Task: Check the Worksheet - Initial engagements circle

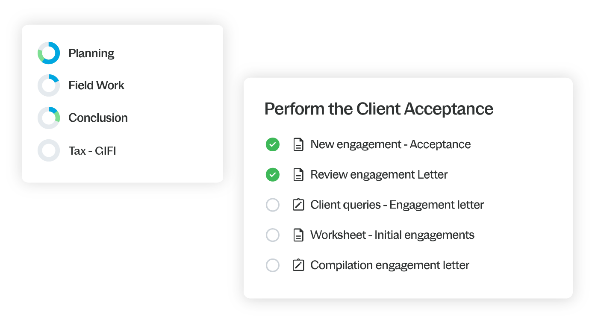Action: click(273, 235)
